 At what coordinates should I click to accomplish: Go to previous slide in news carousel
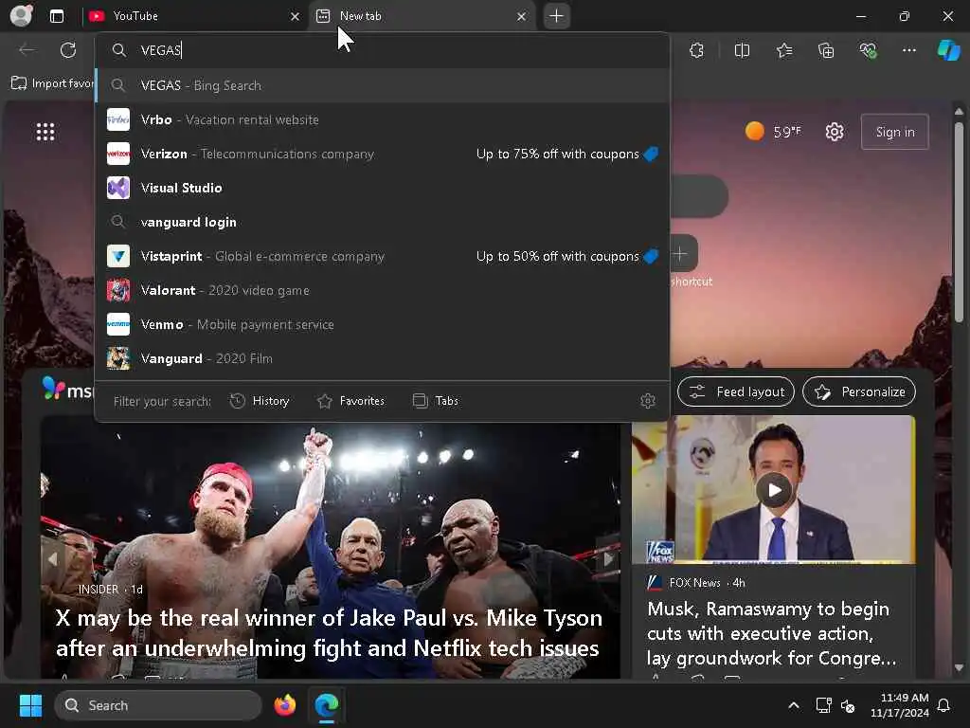click(x=53, y=559)
